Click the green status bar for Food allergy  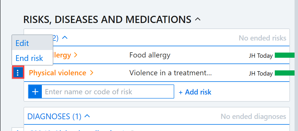(x=285, y=55)
